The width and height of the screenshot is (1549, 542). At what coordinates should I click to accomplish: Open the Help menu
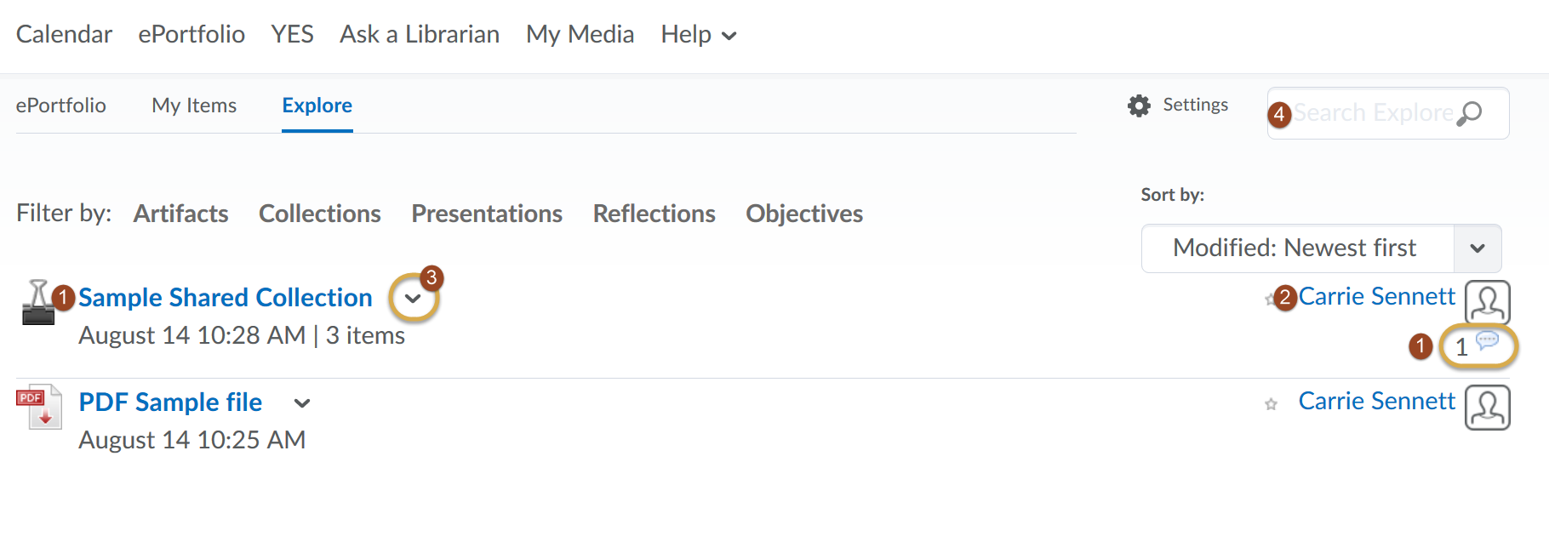click(x=698, y=34)
